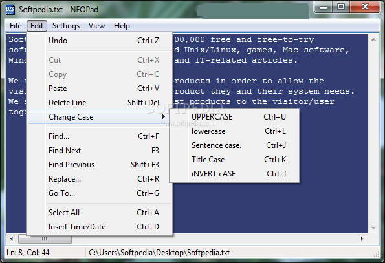The height and width of the screenshot is (263, 385).
Task: Click the words 'system needs.' in the editor
Action: 322,91
